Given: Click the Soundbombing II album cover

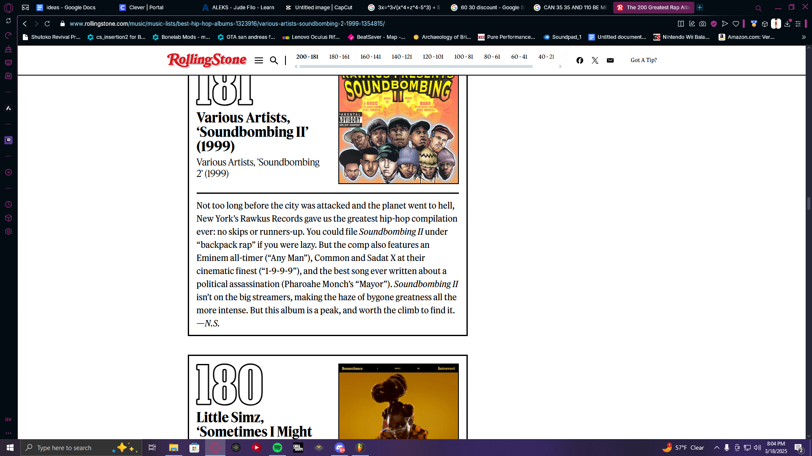Looking at the screenshot, I should tap(398, 130).
